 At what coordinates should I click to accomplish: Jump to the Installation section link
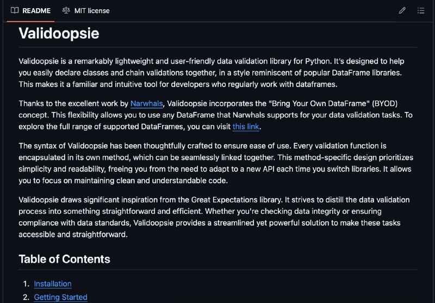53,283
